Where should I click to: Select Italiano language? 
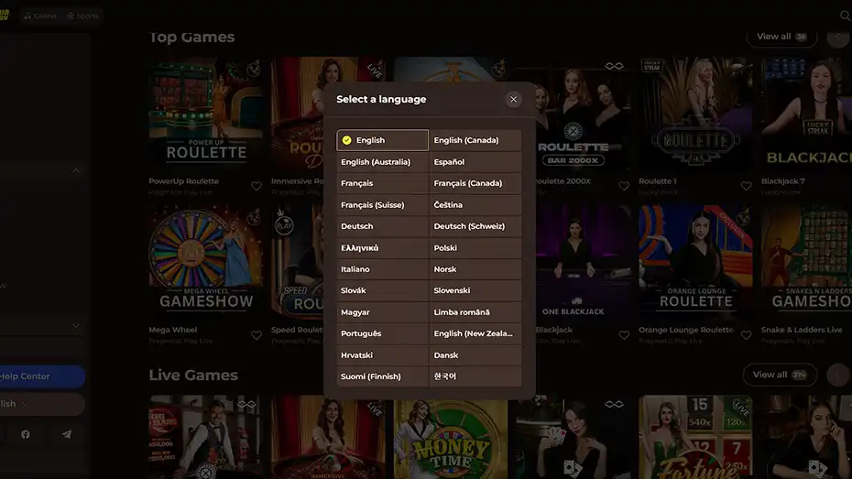[x=383, y=269]
